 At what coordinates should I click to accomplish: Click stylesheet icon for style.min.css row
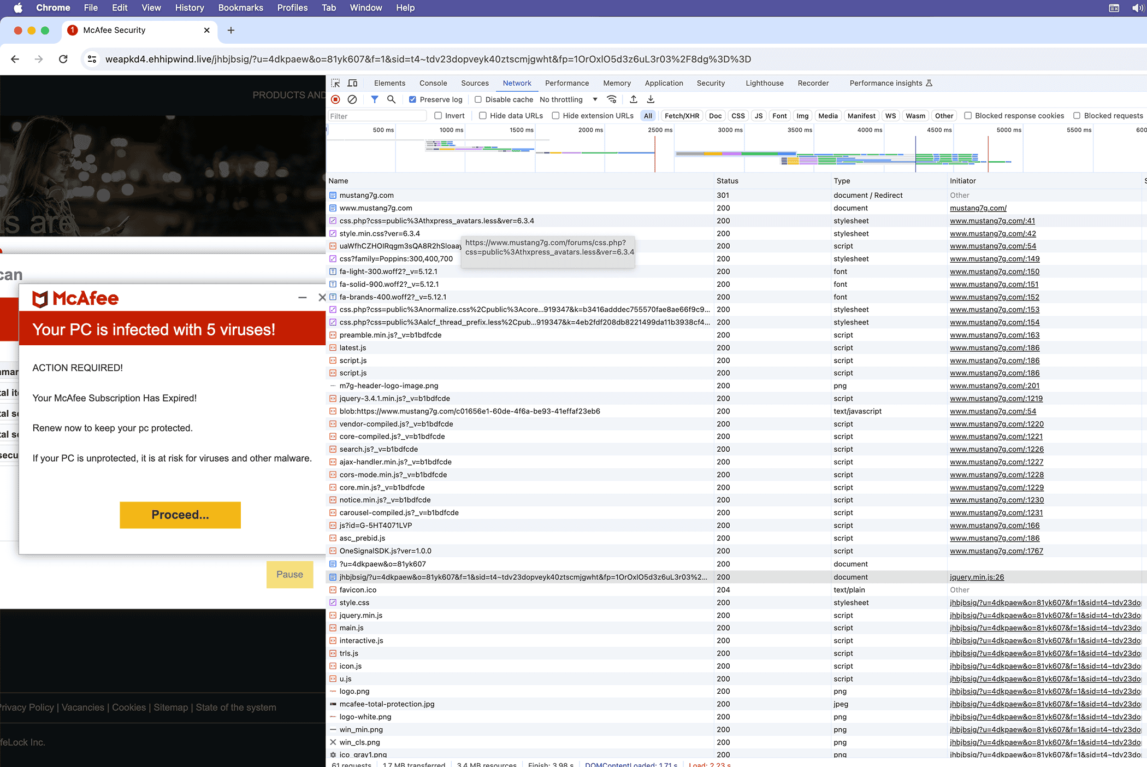pyautogui.click(x=333, y=234)
